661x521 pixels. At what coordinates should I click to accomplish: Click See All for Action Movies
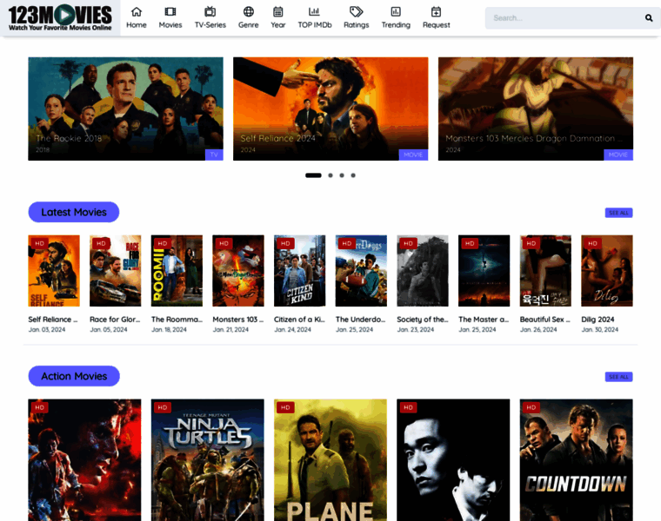pos(618,377)
